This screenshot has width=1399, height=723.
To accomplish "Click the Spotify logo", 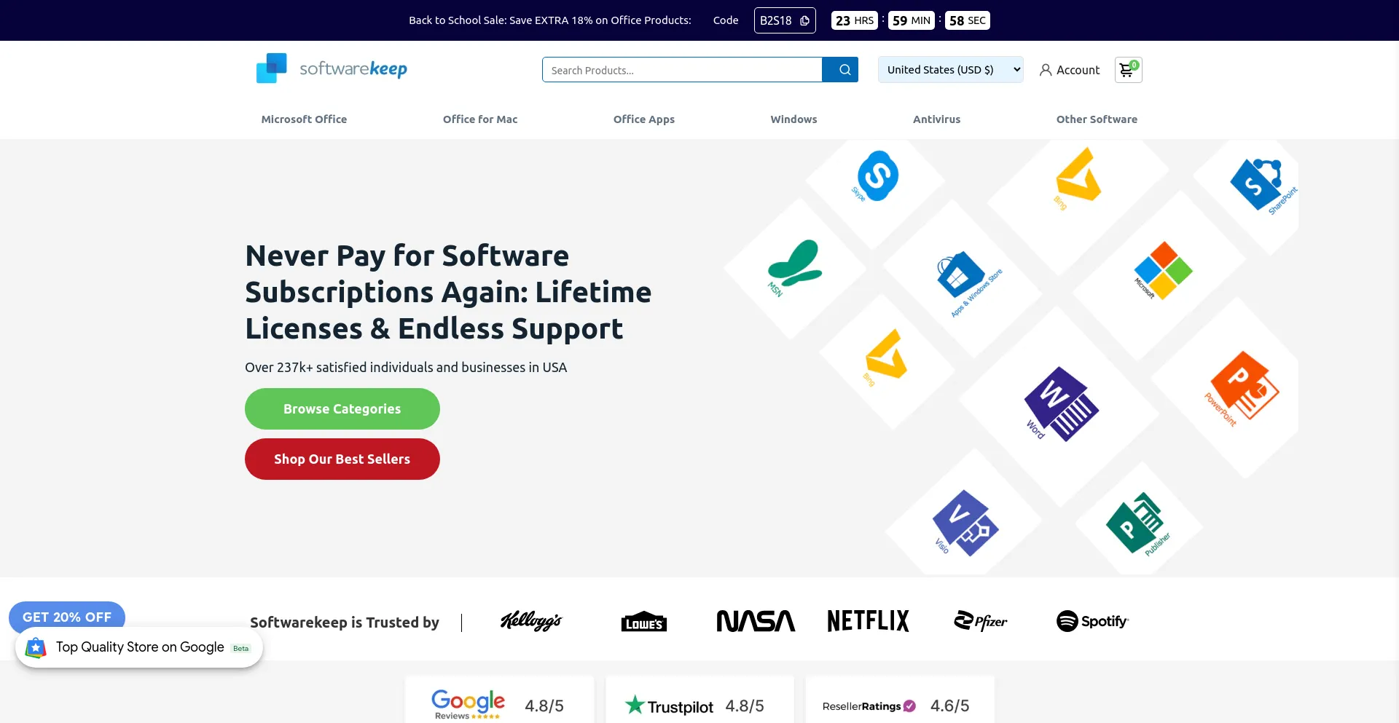I will coord(1092,621).
